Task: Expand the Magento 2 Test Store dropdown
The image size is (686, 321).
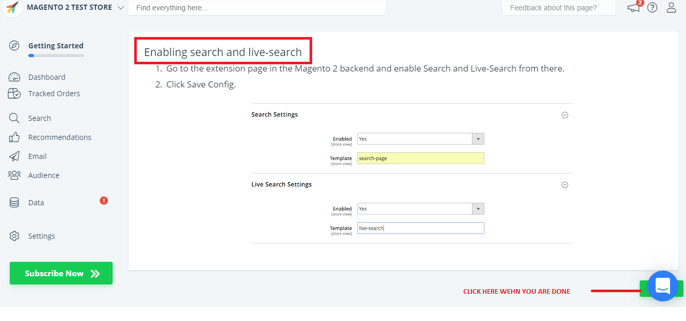Action: tap(120, 8)
